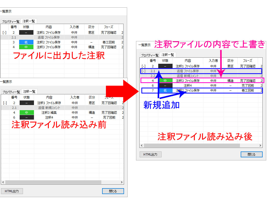268x204 pixels.
Task: Click scroll-right arrow in 読み込み後 list
Action: point(260,146)
